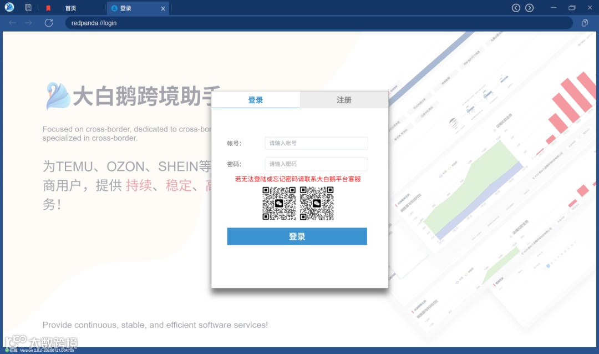Minimize the application window
599x354 pixels.
coord(554,8)
